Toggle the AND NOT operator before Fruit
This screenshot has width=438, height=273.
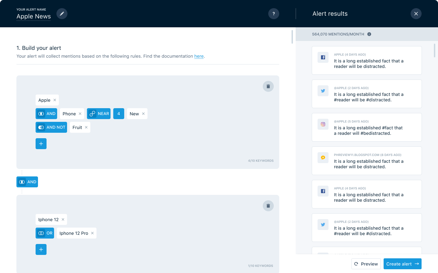pos(51,127)
